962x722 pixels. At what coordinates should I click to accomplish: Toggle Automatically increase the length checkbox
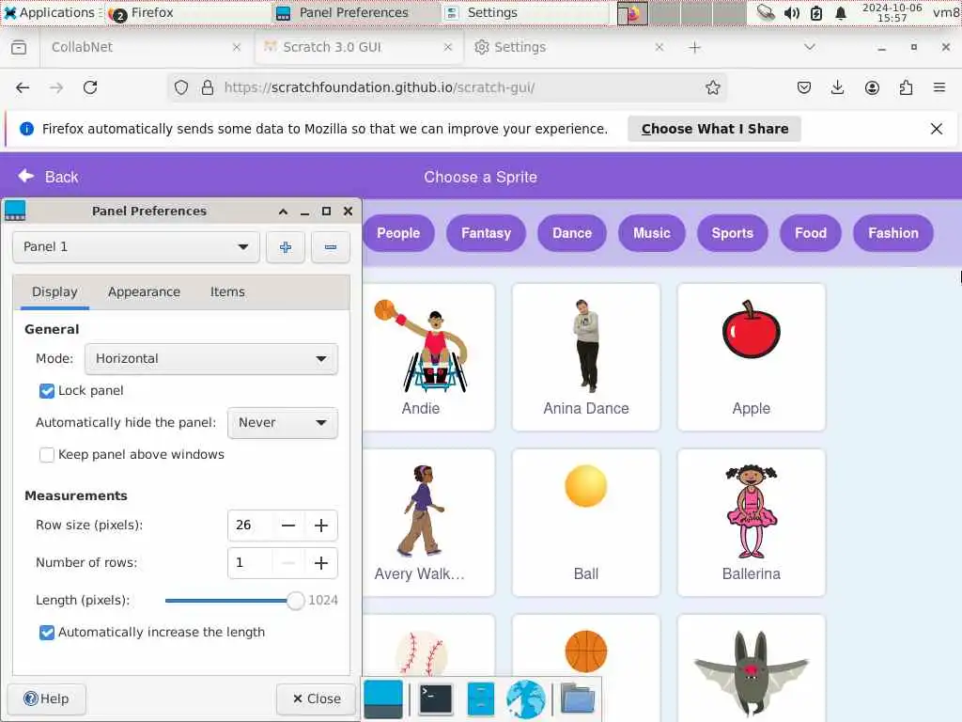[x=47, y=633]
